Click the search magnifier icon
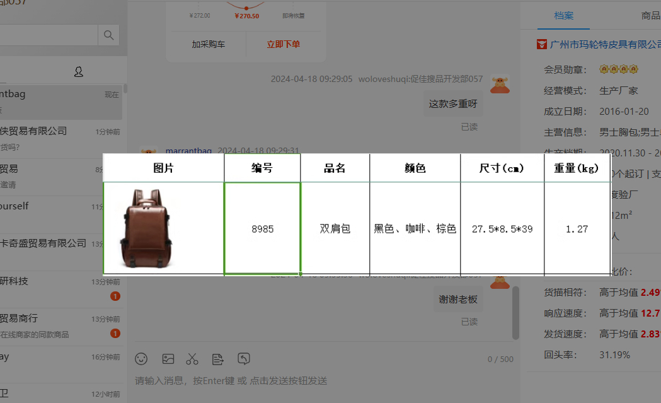661x403 pixels. tap(108, 35)
